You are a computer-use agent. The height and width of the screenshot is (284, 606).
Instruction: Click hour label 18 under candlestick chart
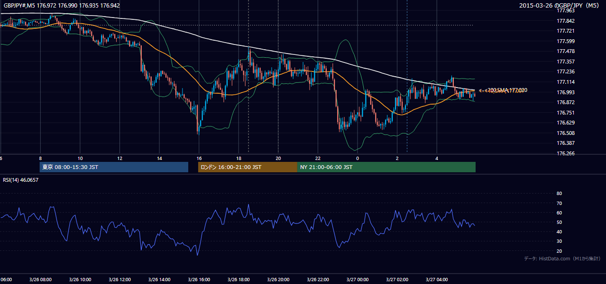coord(239,158)
